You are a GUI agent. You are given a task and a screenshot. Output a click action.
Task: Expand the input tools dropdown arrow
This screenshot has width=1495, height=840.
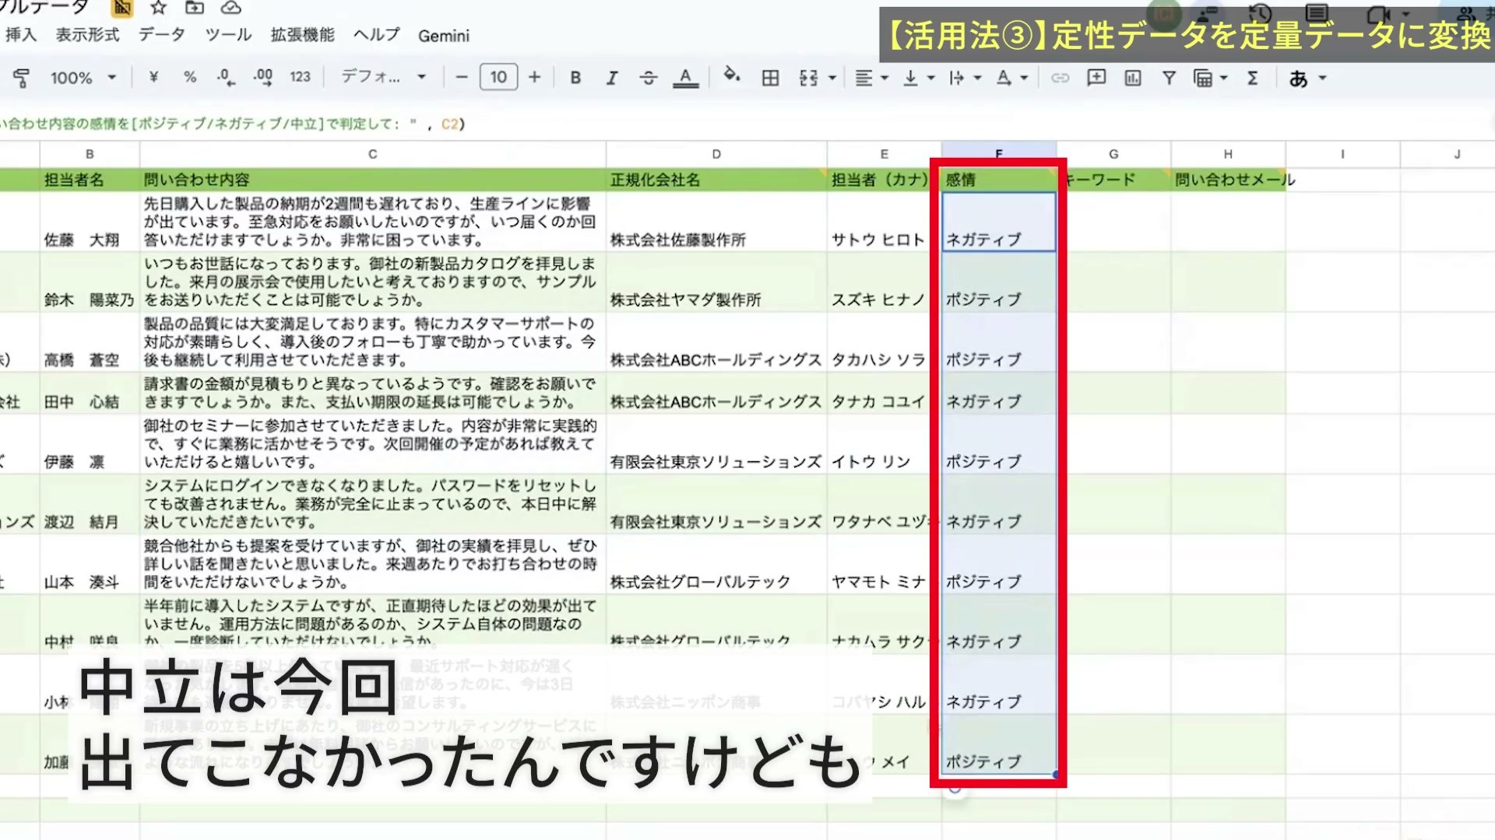tap(1322, 78)
